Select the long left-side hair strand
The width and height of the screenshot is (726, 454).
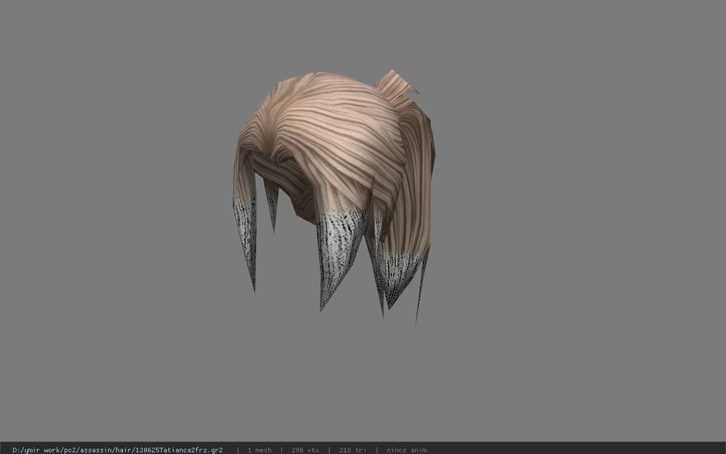pyautogui.click(x=245, y=216)
